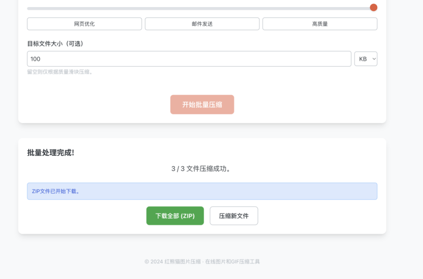Select the 邮件发送 compression preset
The height and width of the screenshot is (279, 423).
(202, 23)
